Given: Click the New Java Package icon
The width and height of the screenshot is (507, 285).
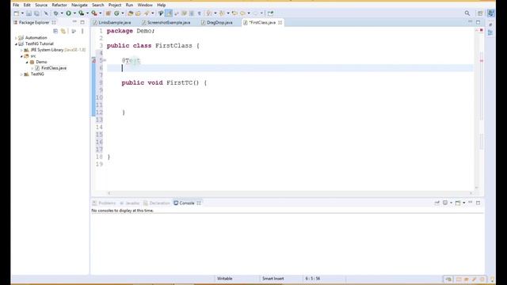Looking at the screenshot, I should coord(109,13).
